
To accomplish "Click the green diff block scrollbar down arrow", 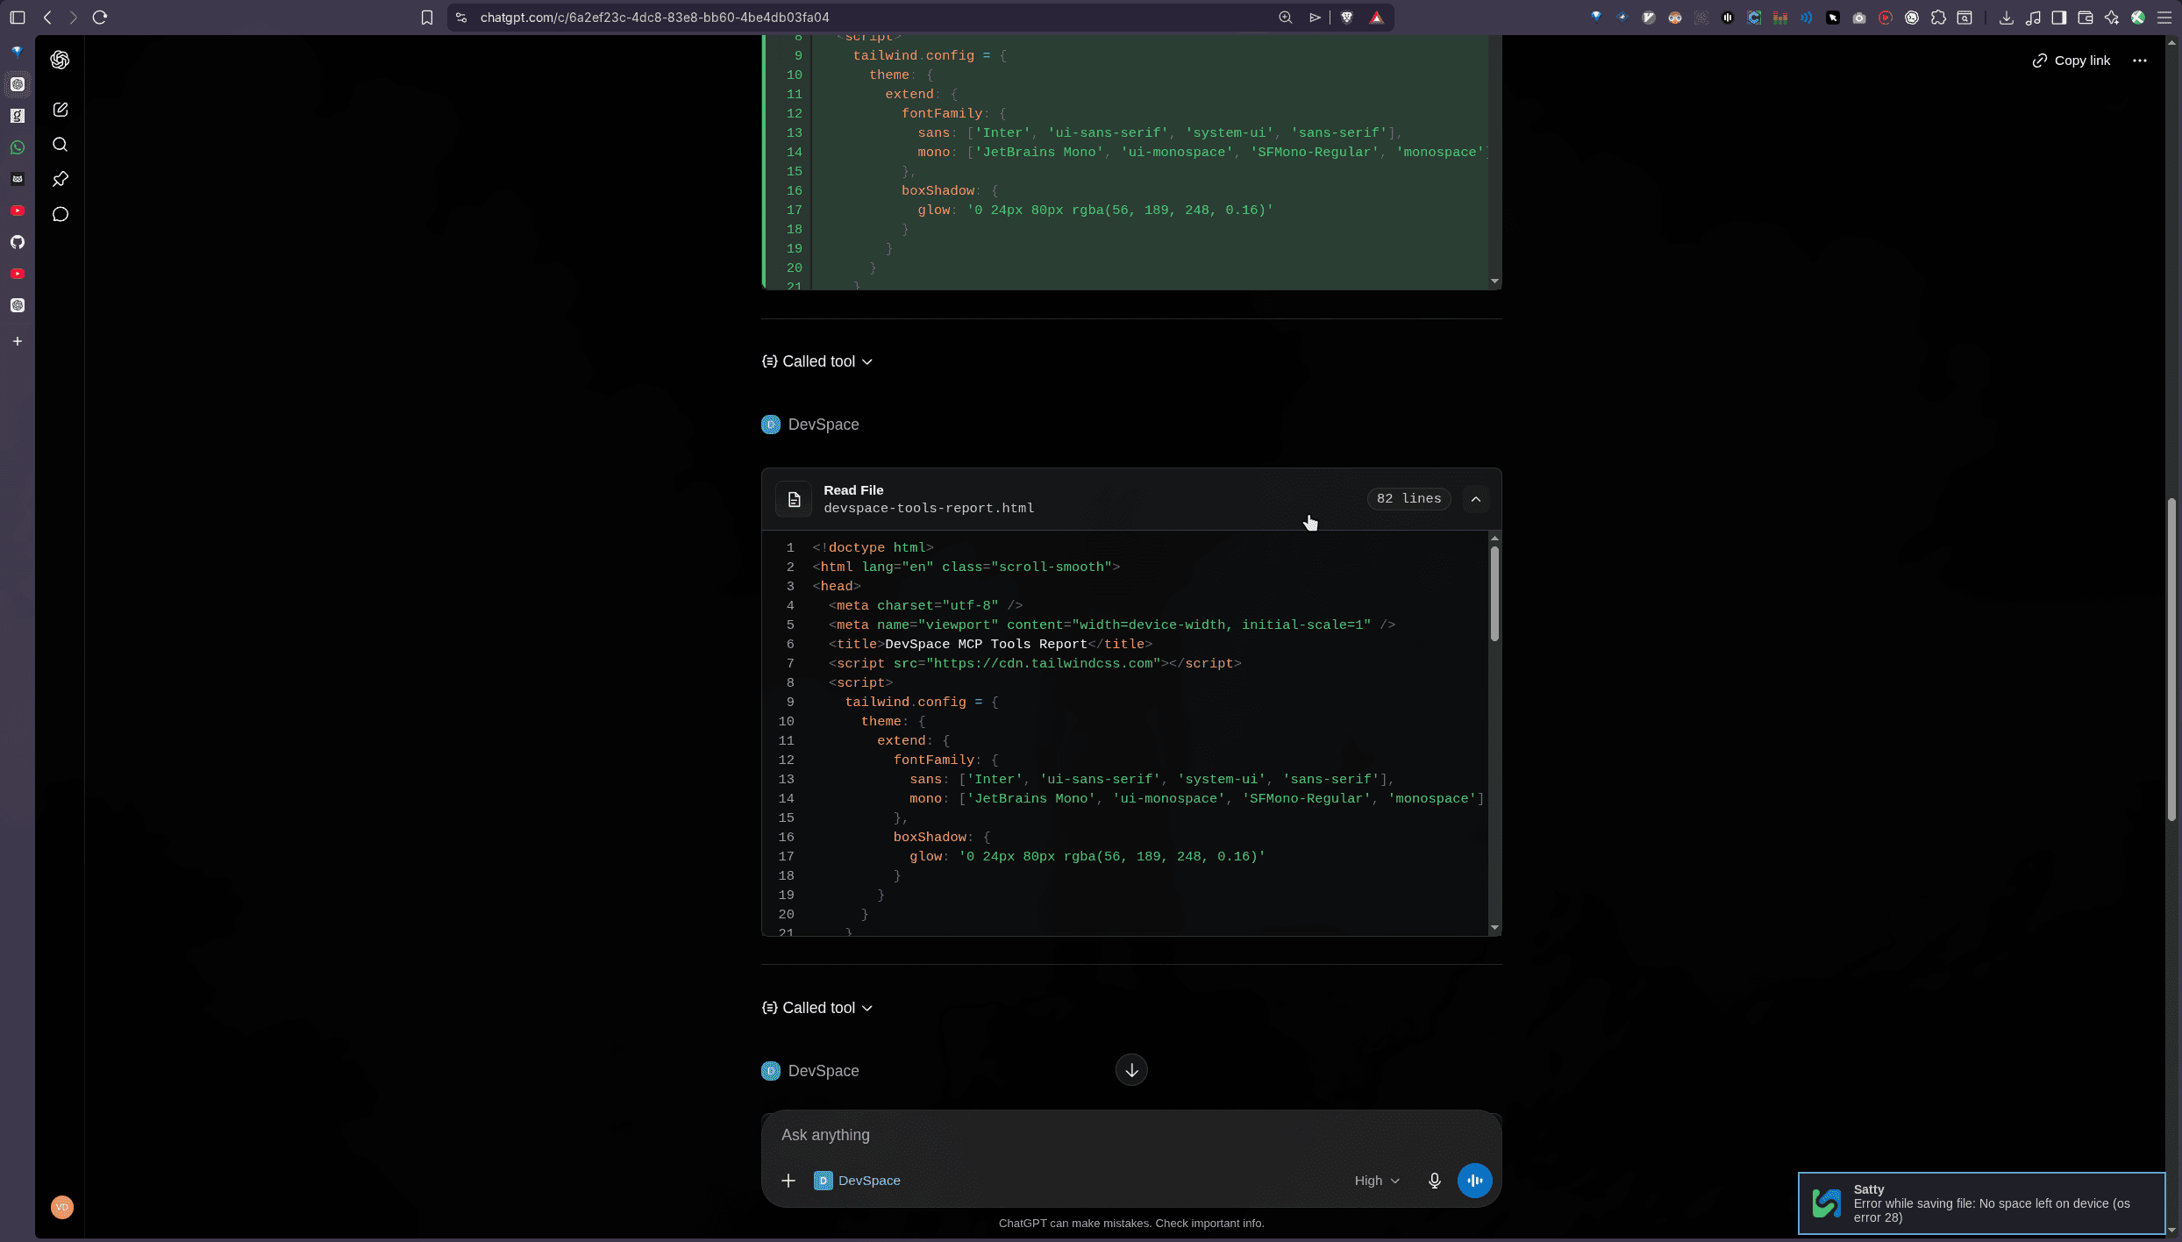I will pos(1494,282).
